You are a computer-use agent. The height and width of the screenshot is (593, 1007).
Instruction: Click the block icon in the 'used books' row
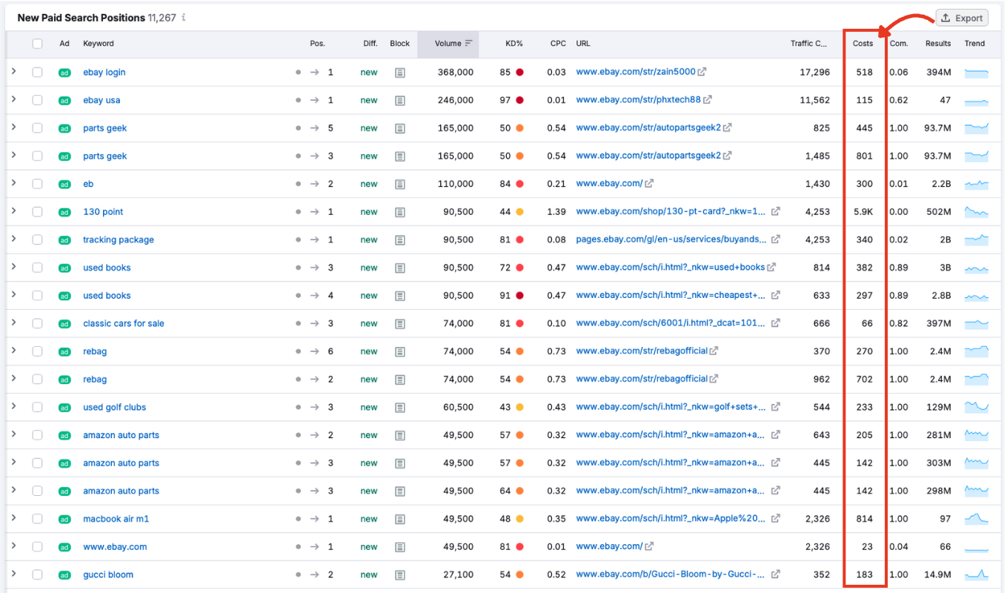coord(400,267)
